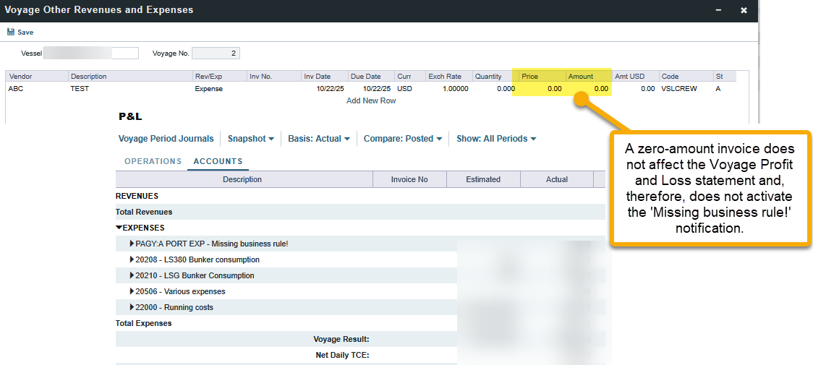Expand 22000 - Running costs row
813x365 pixels.
[132, 307]
